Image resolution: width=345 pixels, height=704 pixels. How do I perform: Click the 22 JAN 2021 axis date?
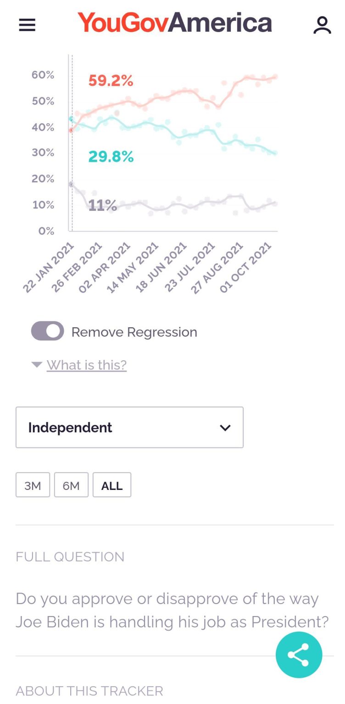tap(49, 268)
